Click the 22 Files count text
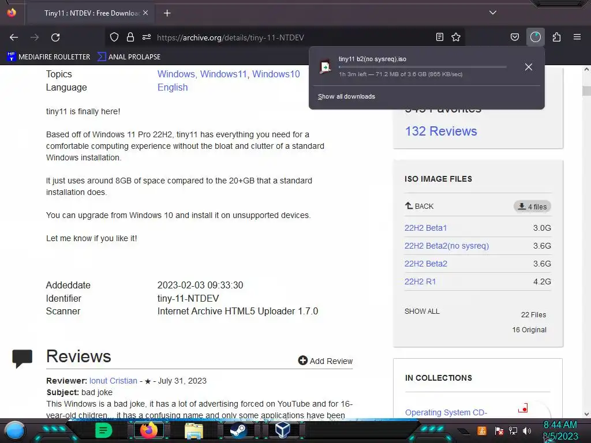Viewport: 591px width, 443px height. [x=533, y=315]
